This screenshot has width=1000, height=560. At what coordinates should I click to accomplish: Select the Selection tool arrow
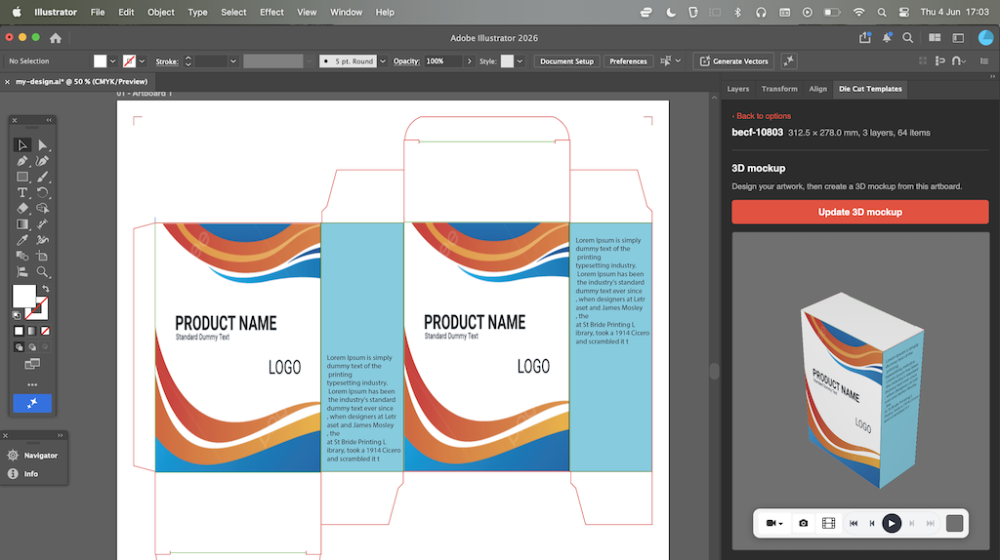pyautogui.click(x=22, y=145)
